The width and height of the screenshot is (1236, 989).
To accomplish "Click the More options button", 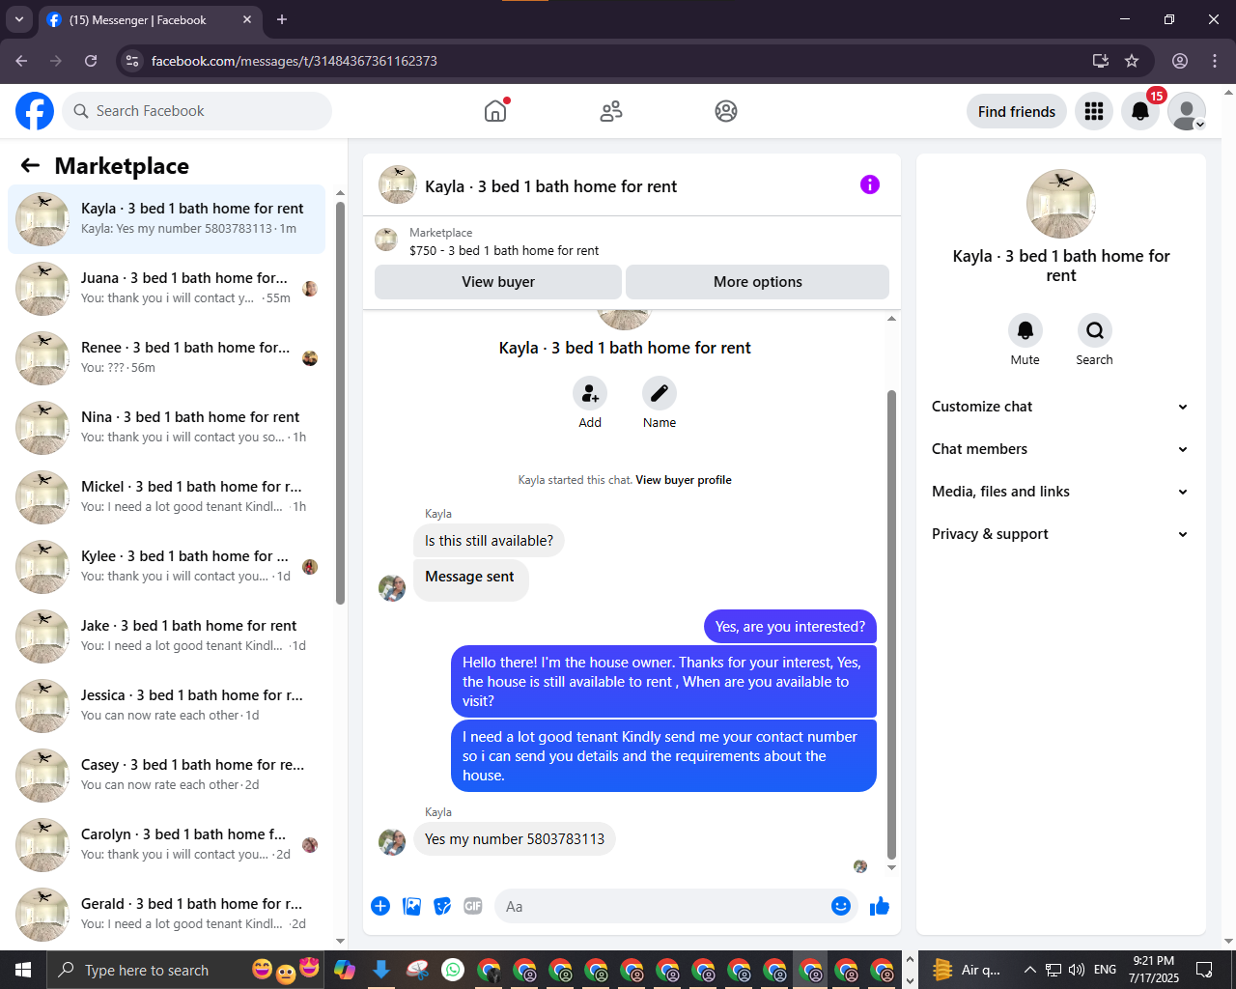I will point(758,282).
